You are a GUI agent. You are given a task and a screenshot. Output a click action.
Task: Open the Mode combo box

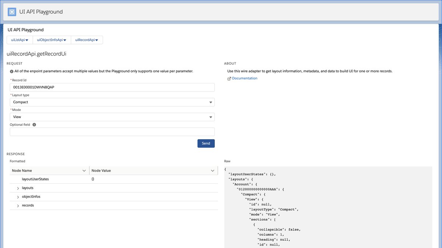112,117
